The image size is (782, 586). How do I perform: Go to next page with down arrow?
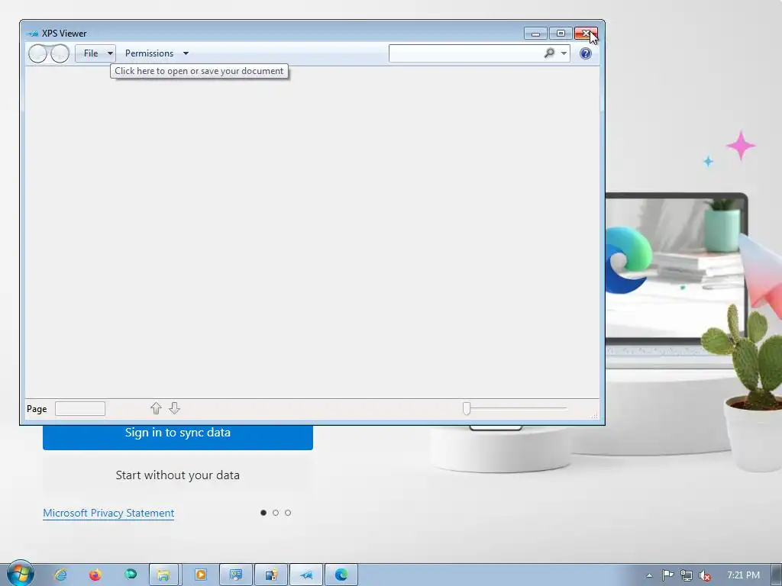click(x=174, y=408)
